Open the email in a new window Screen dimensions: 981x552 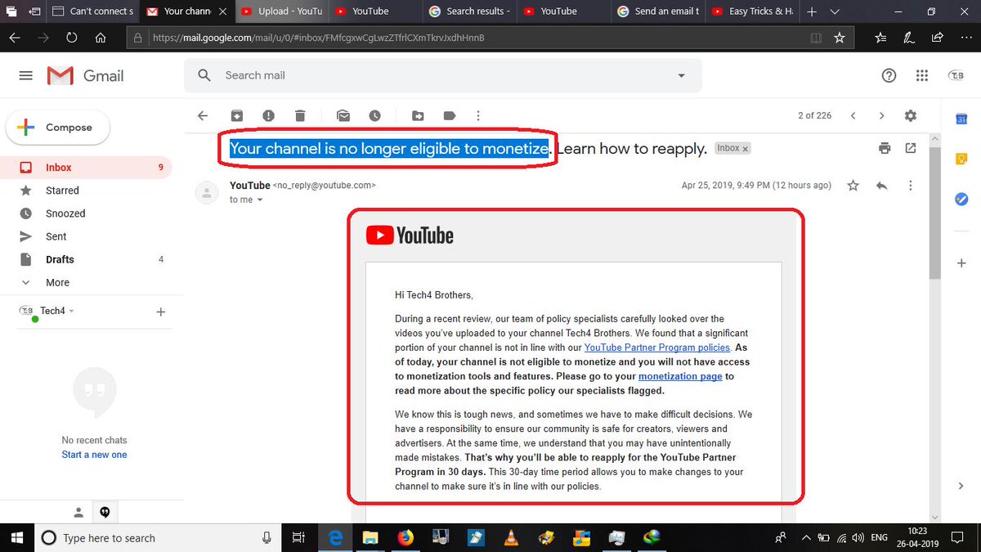tap(911, 148)
